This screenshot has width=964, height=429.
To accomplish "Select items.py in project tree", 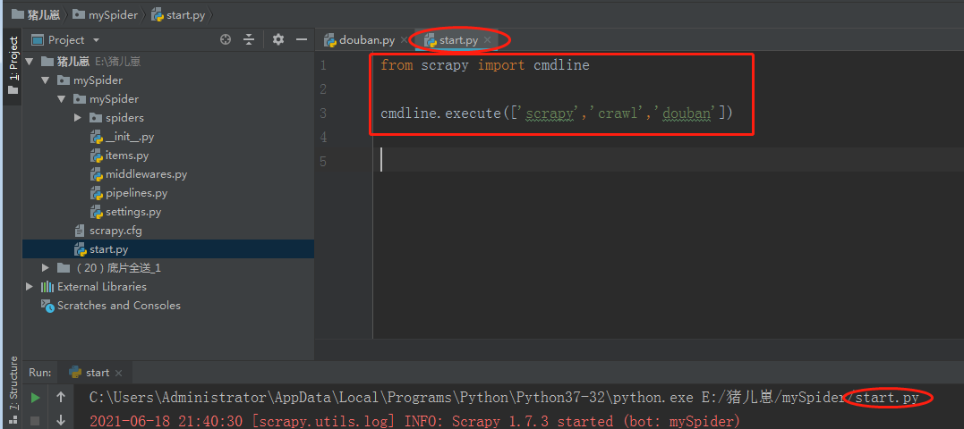I will [x=119, y=156].
